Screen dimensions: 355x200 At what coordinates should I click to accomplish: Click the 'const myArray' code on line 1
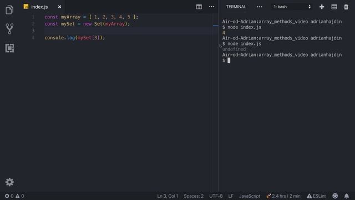[62, 17]
